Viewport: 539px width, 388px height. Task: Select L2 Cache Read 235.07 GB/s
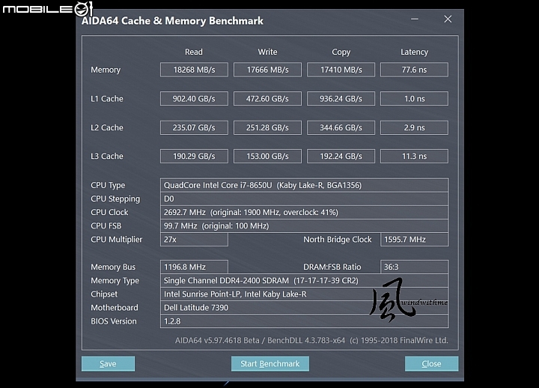pos(194,127)
